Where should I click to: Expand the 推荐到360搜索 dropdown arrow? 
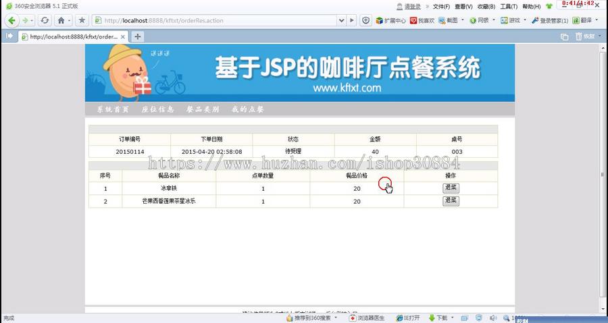point(336,318)
